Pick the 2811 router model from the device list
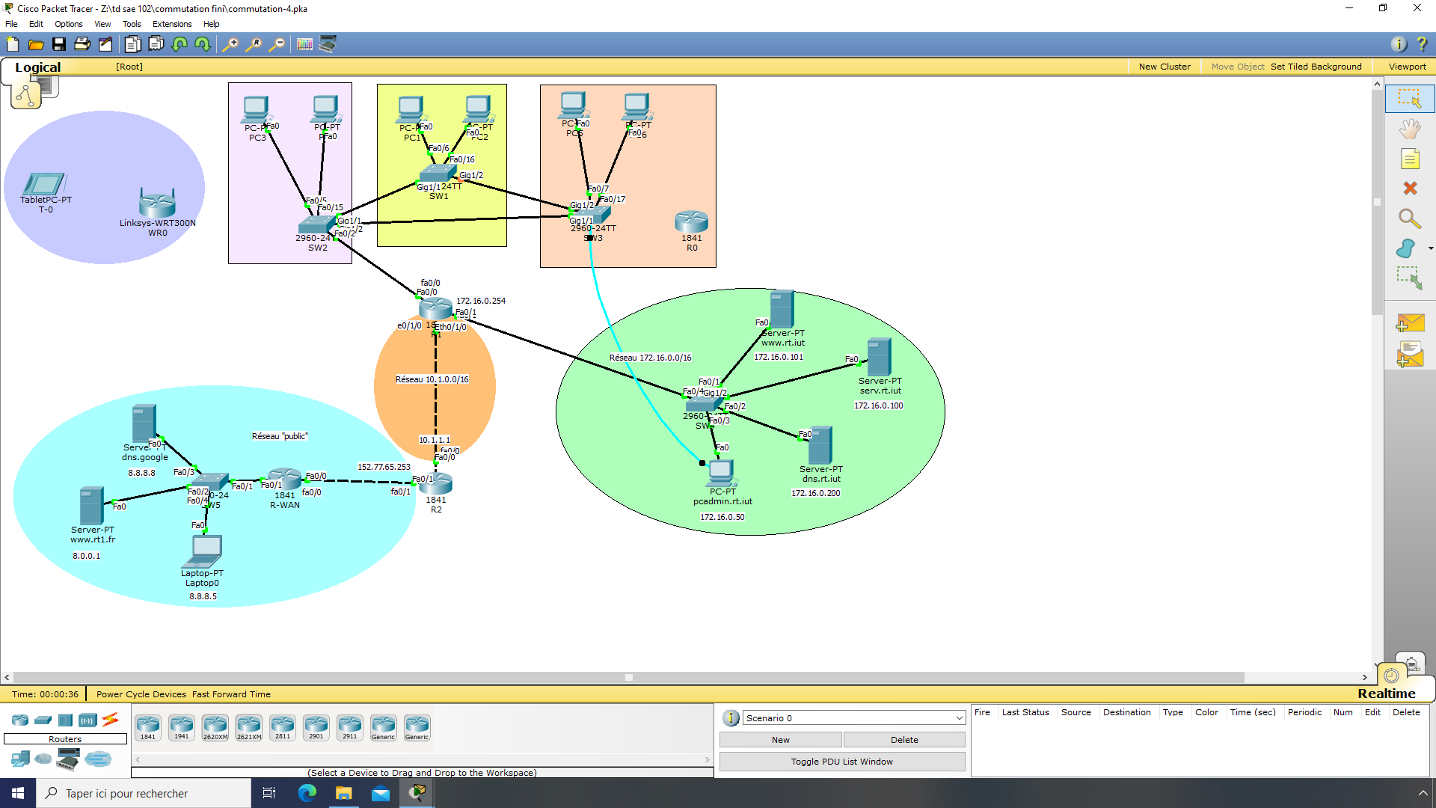 (x=282, y=726)
